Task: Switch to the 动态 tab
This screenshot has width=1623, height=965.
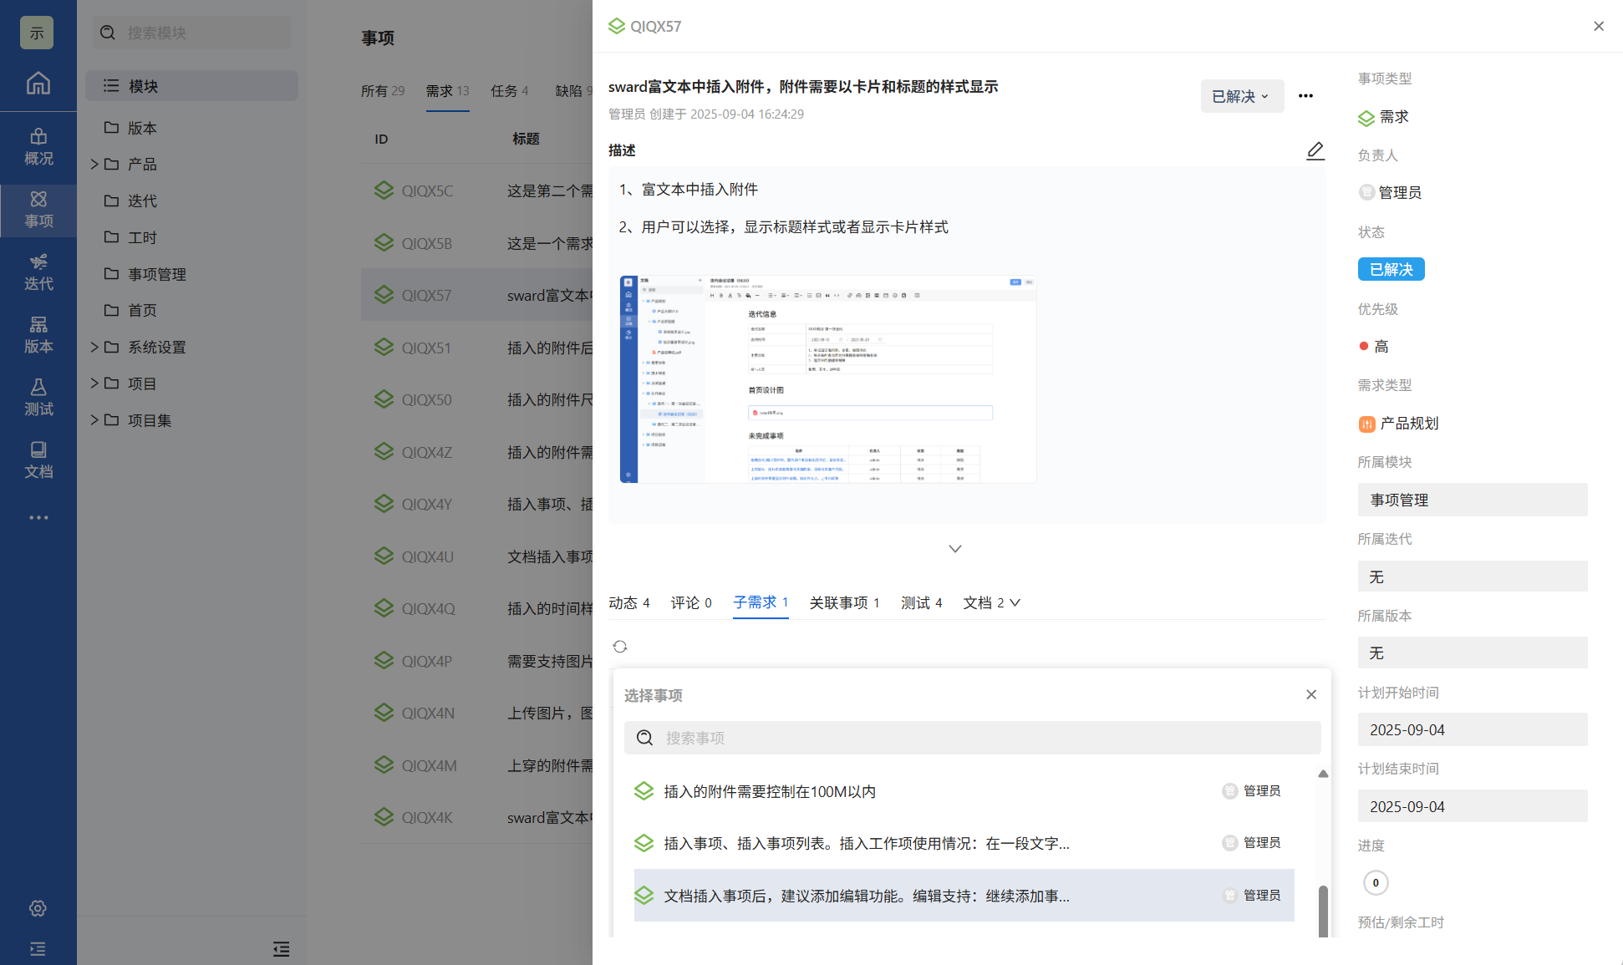Action: 628,603
